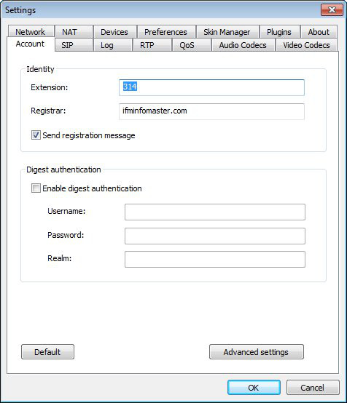Select the Account tab
This screenshot has height=403, width=347.
pos(31,44)
